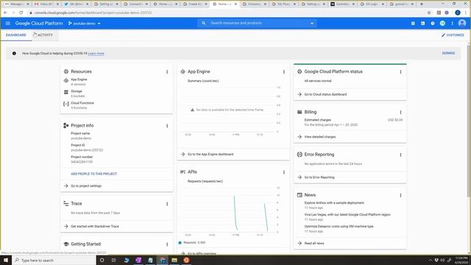The width and height of the screenshot is (471, 265).
Task: Open the notifications icon in header
Action: click(442, 23)
